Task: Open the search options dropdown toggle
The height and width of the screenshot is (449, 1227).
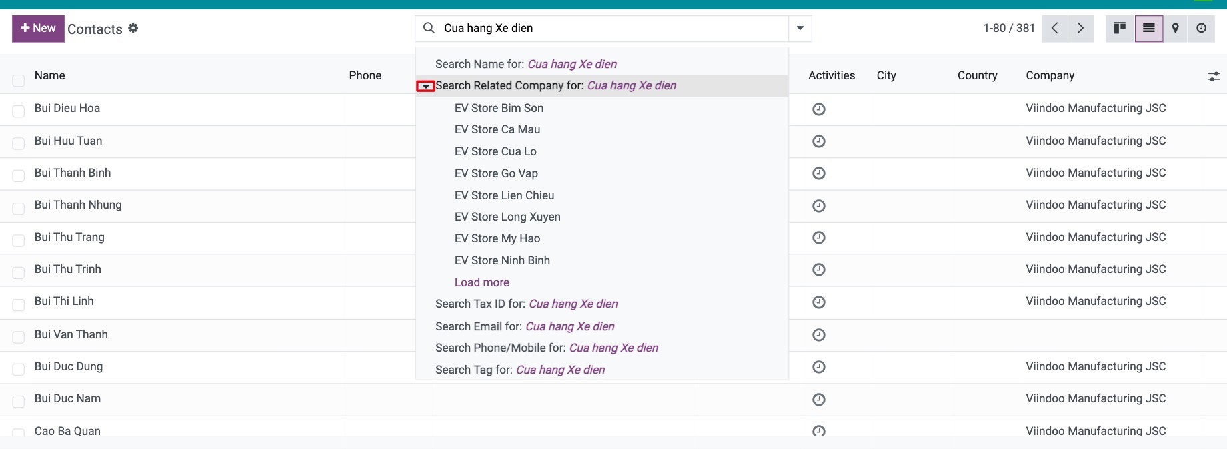Action: 800,28
